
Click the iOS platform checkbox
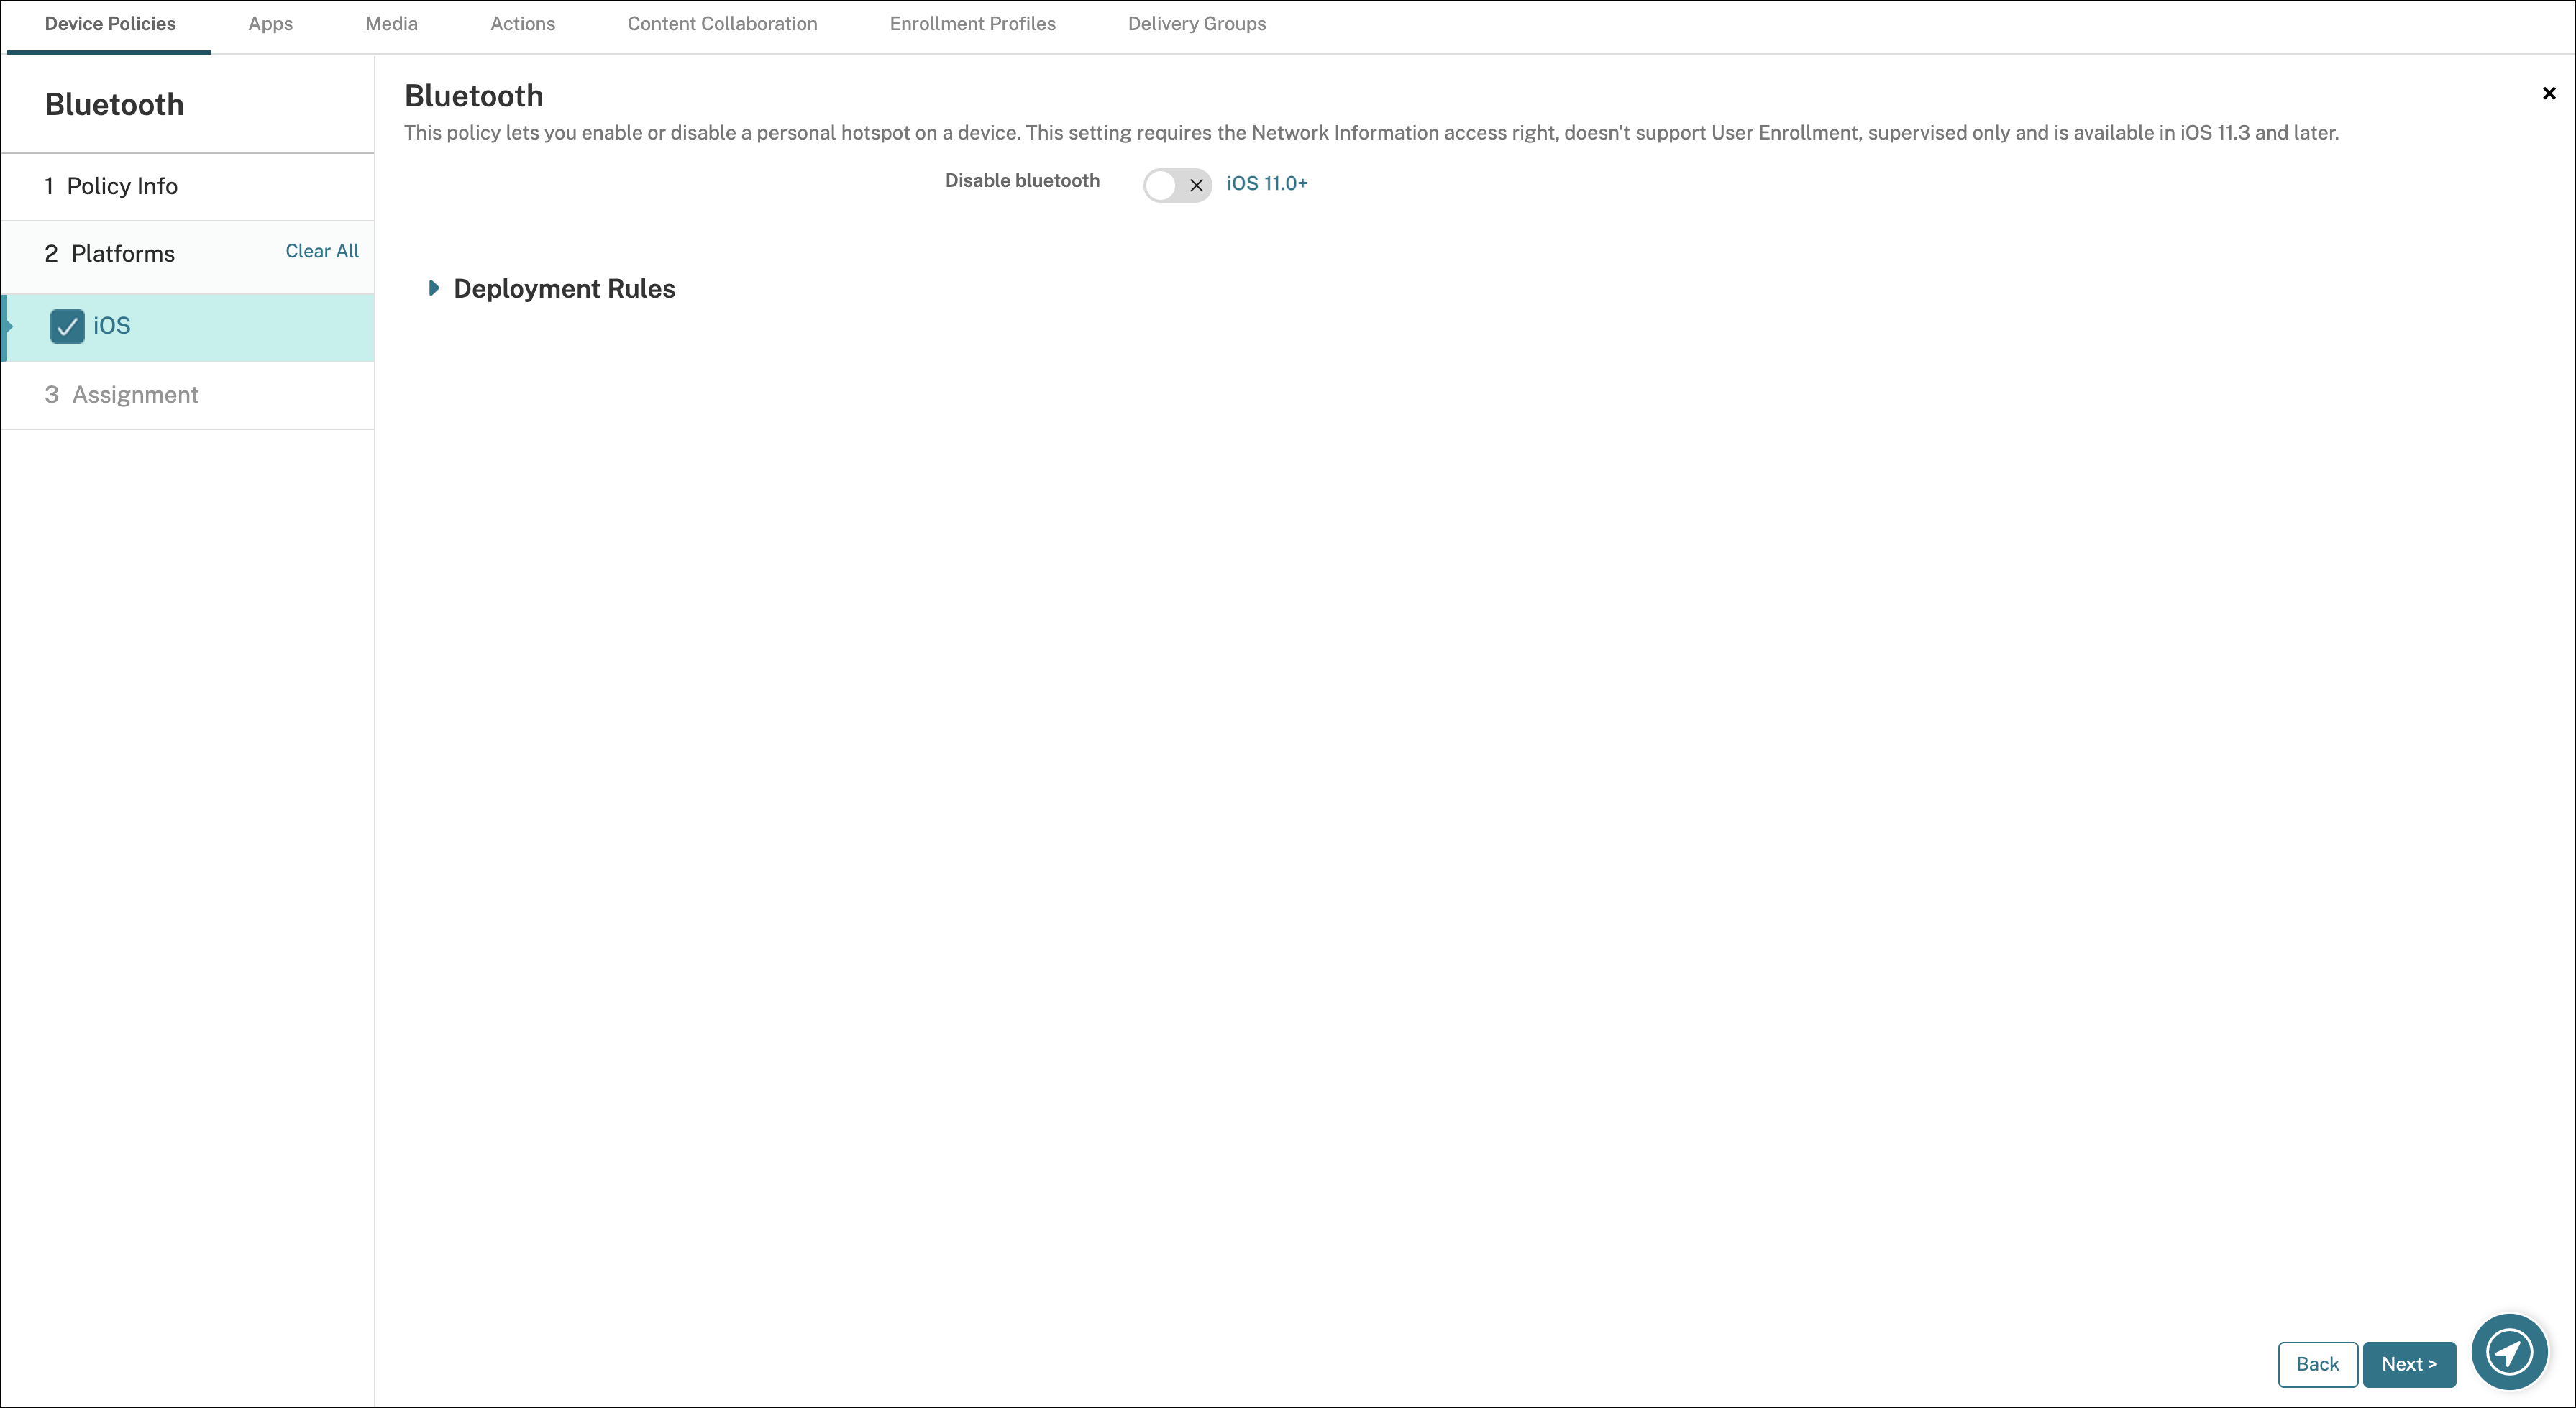68,326
